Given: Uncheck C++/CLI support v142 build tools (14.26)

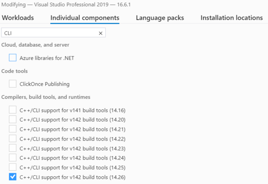Looking at the screenshot, I should coord(13,177).
